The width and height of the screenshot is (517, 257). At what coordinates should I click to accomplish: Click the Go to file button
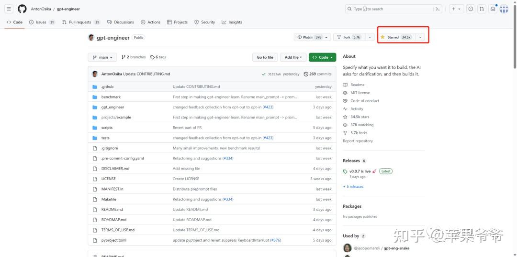point(265,57)
